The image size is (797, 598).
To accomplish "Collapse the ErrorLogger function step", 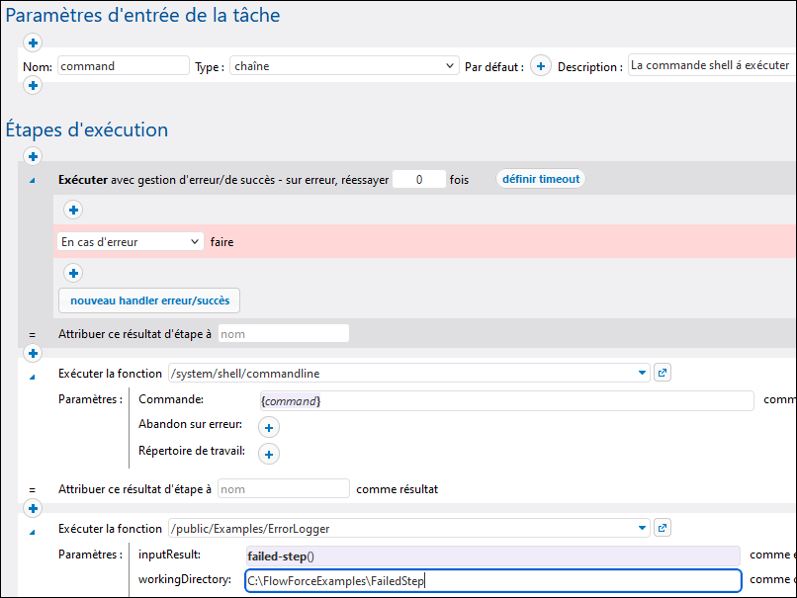I will 33,530.
